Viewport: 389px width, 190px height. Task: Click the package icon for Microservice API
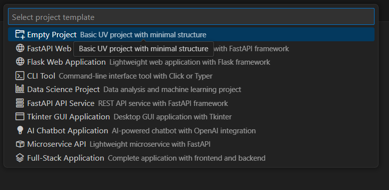click(x=20, y=144)
